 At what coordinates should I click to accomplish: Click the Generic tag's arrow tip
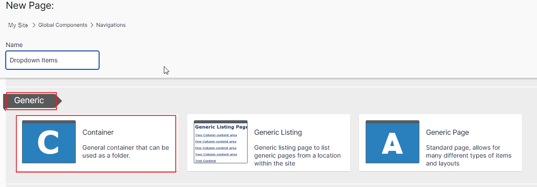[x=59, y=101]
